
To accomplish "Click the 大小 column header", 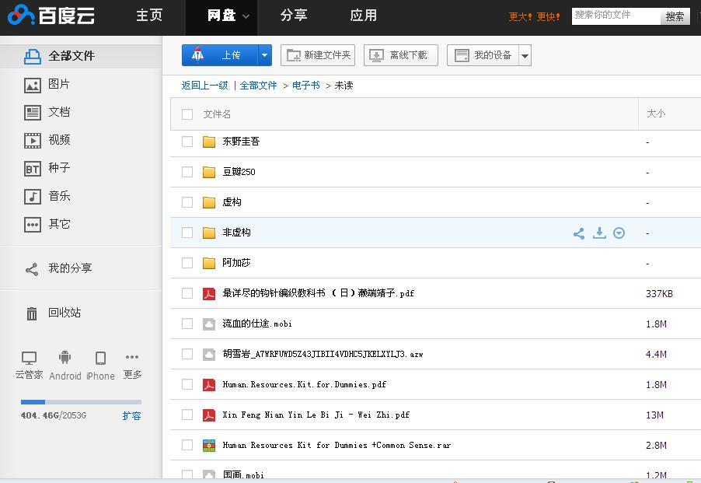I will (x=656, y=114).
